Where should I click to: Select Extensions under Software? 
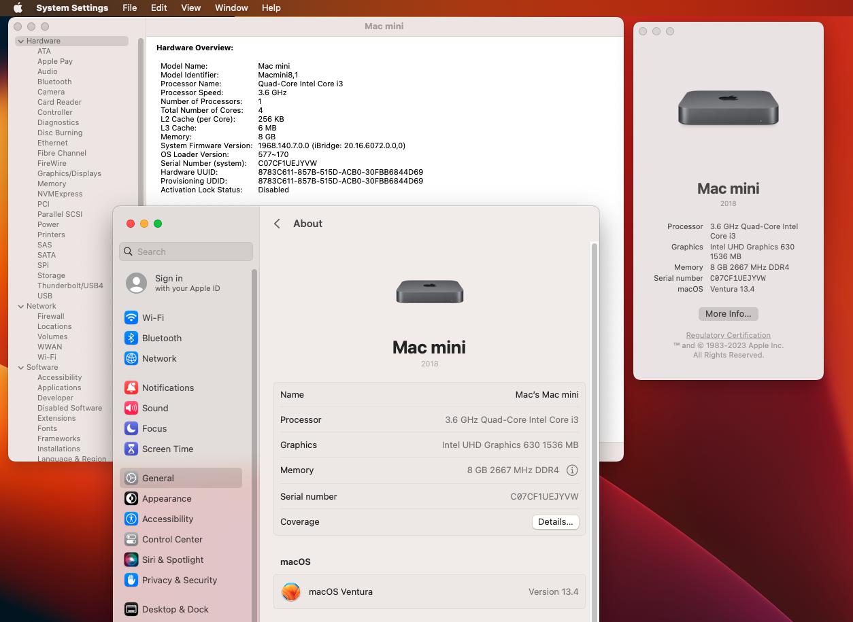tap(56, 418)
